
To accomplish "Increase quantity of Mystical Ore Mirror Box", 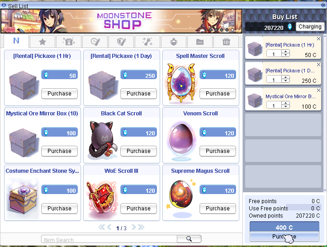I will 285,103.
